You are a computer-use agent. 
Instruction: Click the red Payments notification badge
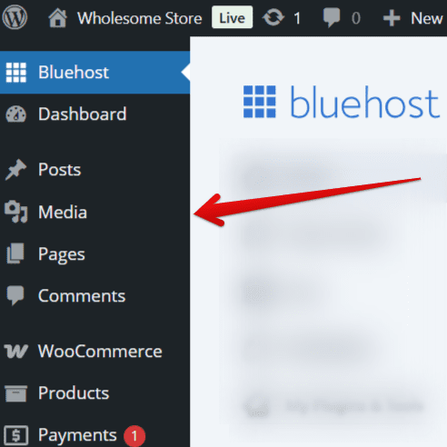[x=134, y=436]
